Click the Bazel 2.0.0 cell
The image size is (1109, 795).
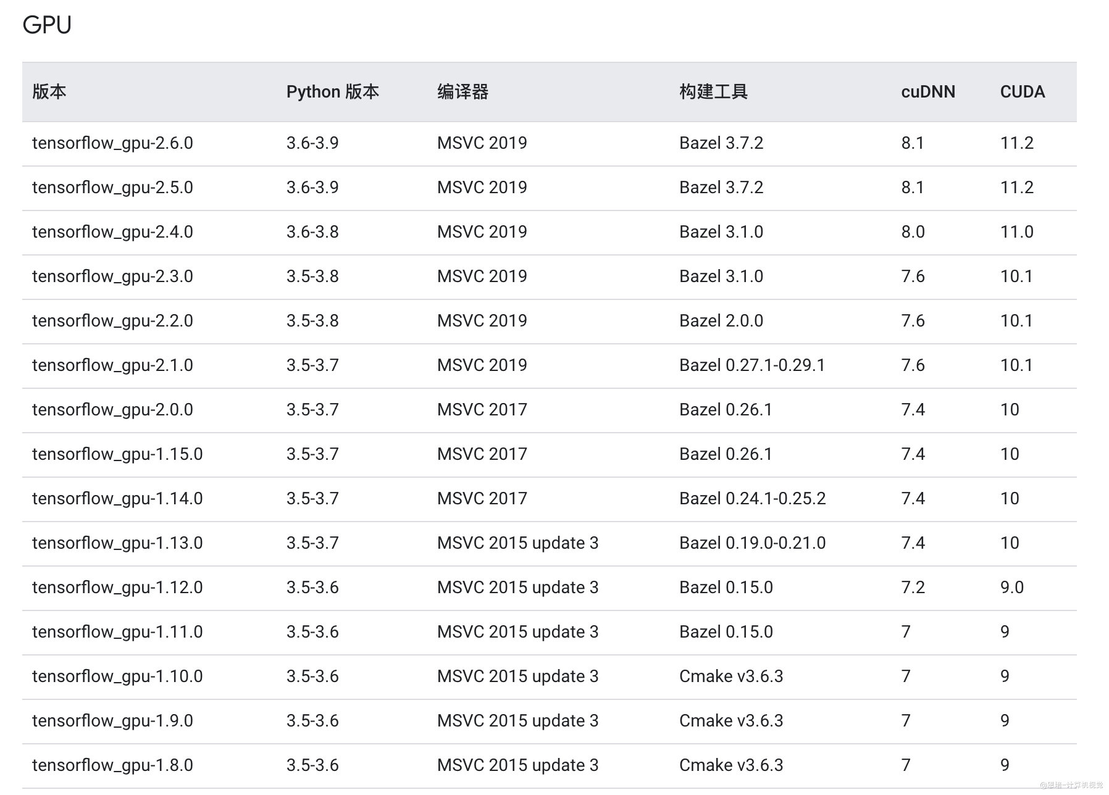[721, 321]
